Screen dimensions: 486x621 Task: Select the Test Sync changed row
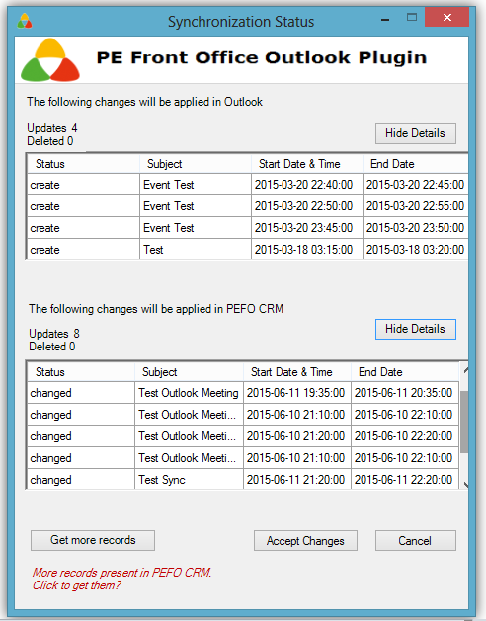tap(243, 479)
